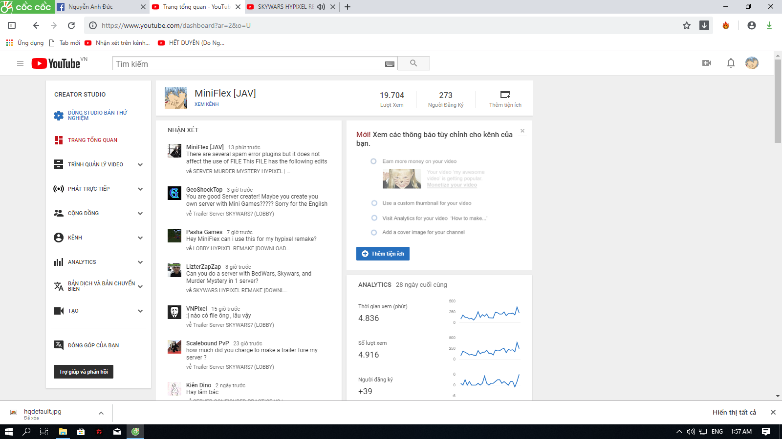Open the Windows Start menu

pos(9,432)
